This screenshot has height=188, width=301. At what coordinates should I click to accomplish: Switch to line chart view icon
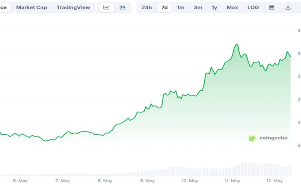pos(106,8)
